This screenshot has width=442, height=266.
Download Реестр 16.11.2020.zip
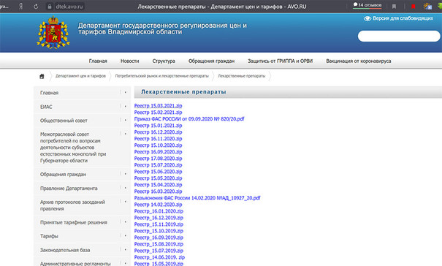158,139
